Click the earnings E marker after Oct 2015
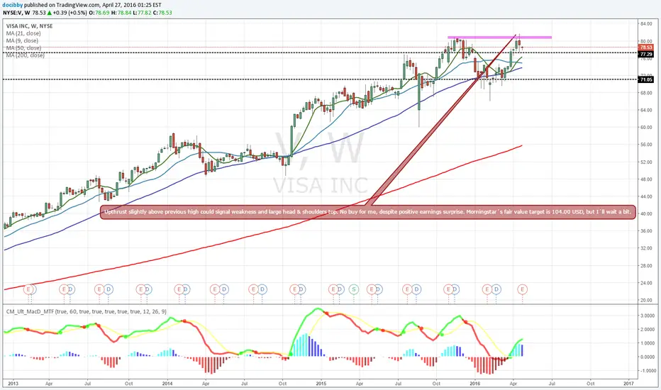The height and width of the screenshot is (390, 661). pyautogui.click(x=448, y=289)
